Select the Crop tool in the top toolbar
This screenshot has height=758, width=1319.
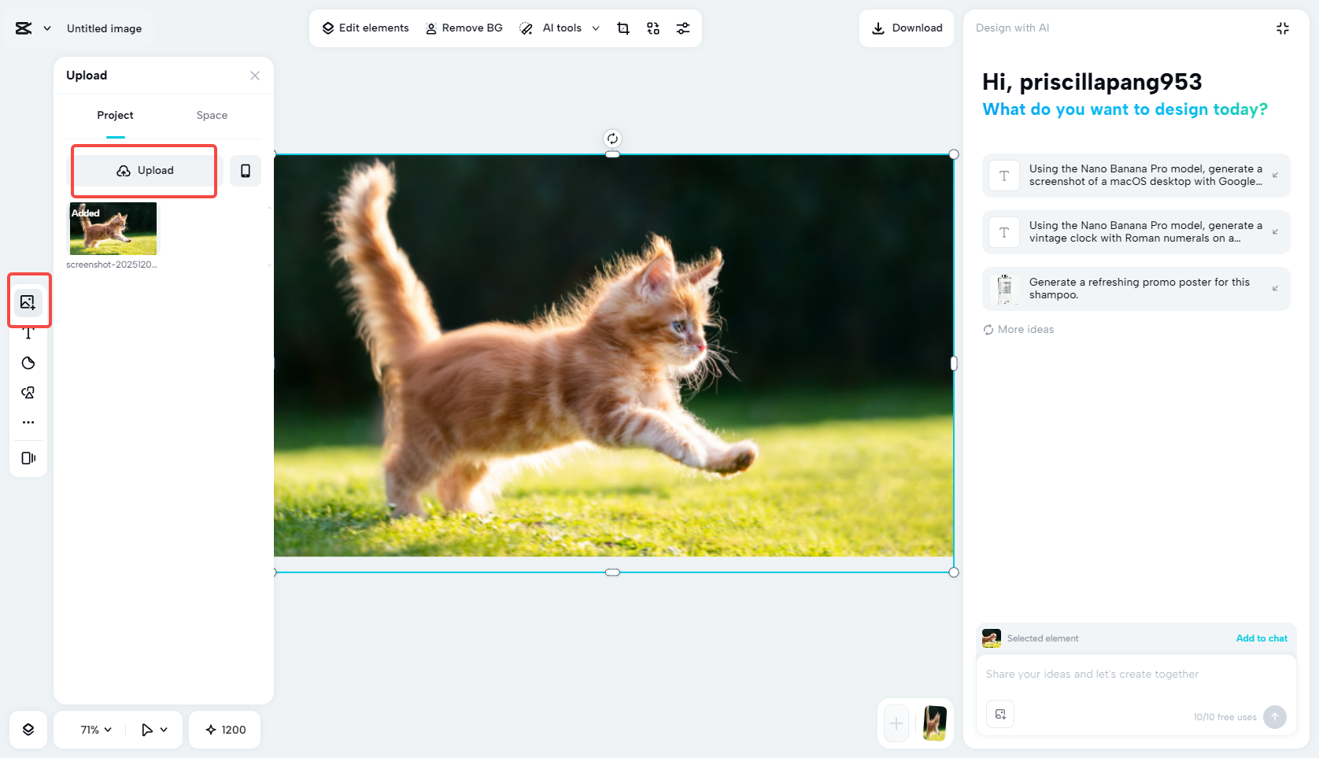click(623, 28)
